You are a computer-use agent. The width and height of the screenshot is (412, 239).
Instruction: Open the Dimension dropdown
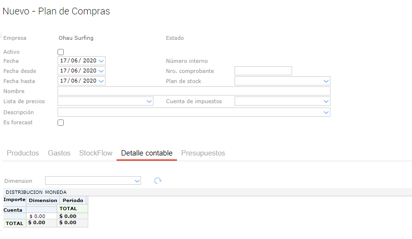click(138, 181)
